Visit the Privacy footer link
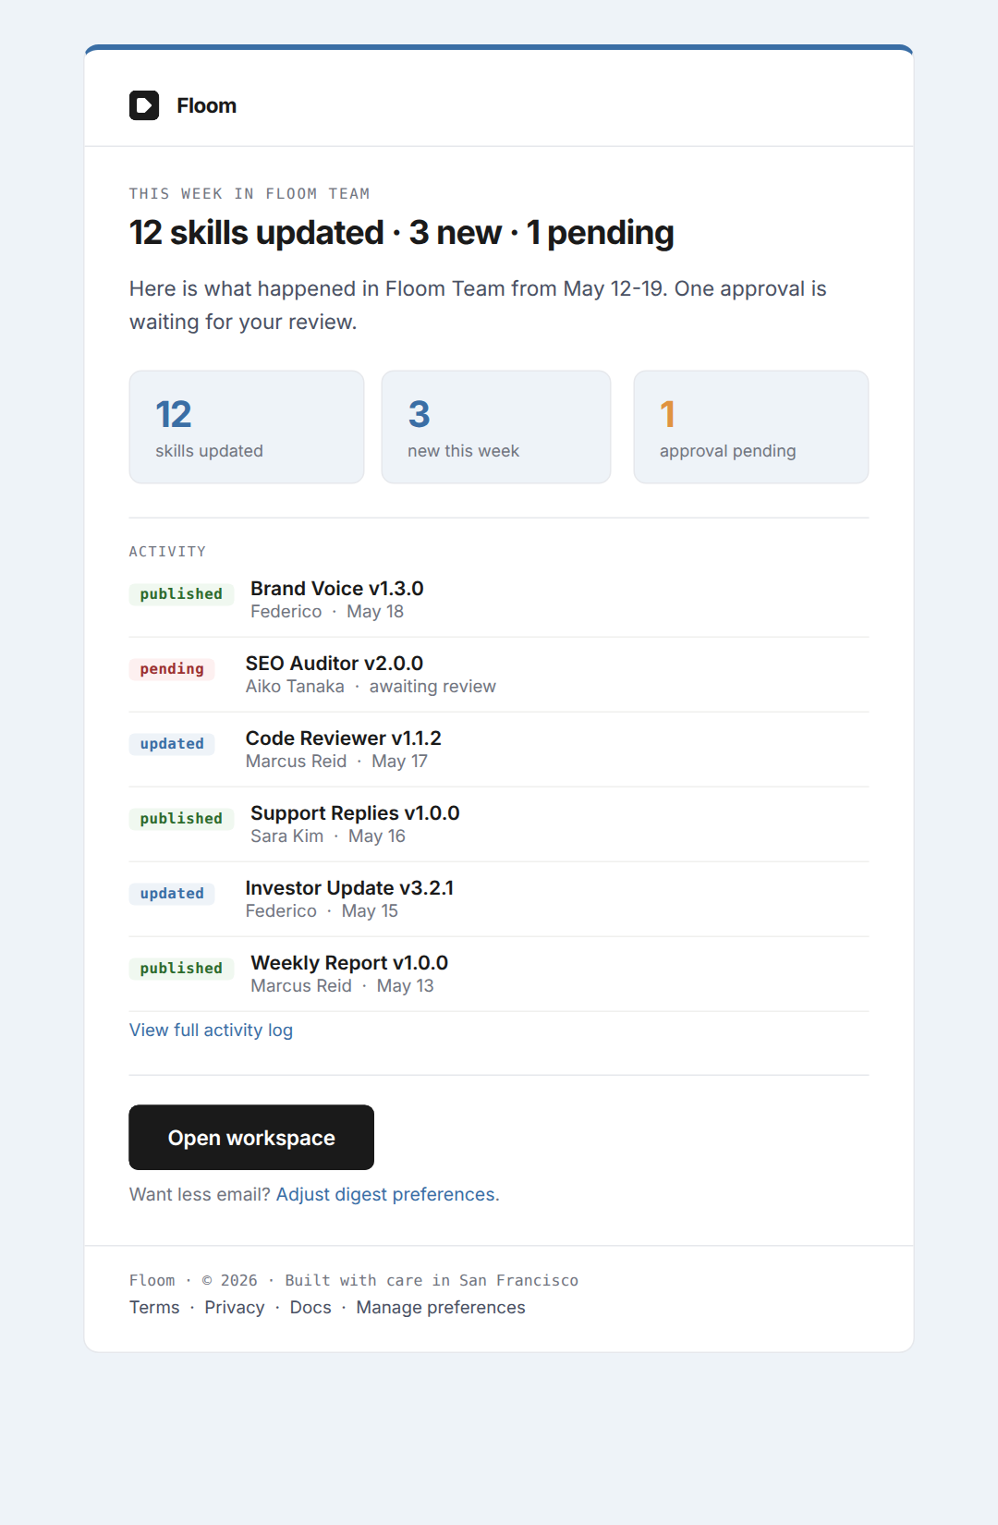This screenshot has width=998, height=1525. (235, 1307)
